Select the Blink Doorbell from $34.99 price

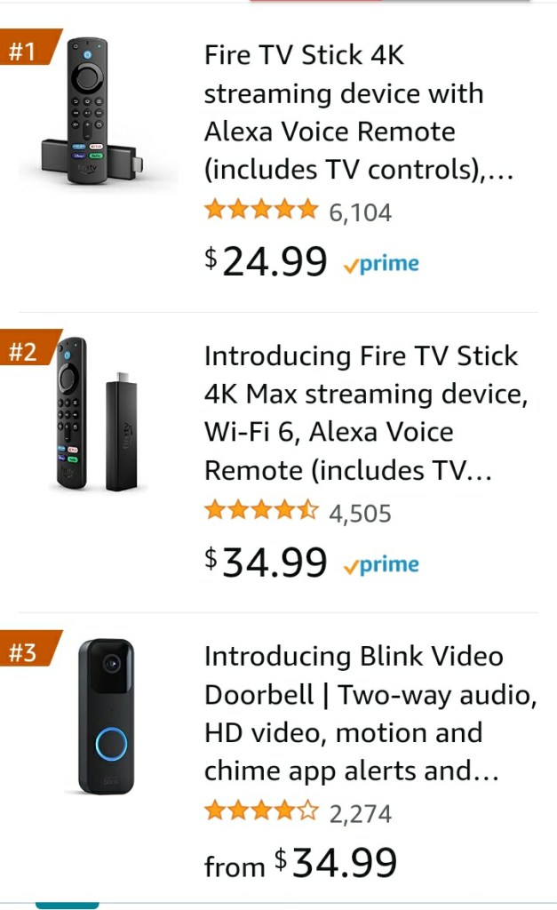click(300, 863)
